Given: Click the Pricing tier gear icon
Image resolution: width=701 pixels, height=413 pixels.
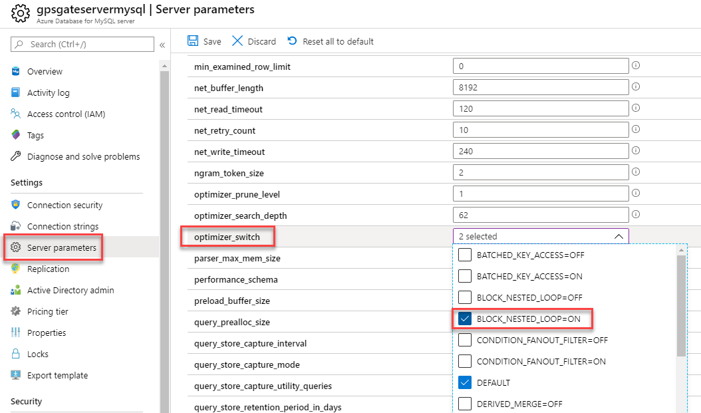Looking at the screenshot, I should [16, 311].
